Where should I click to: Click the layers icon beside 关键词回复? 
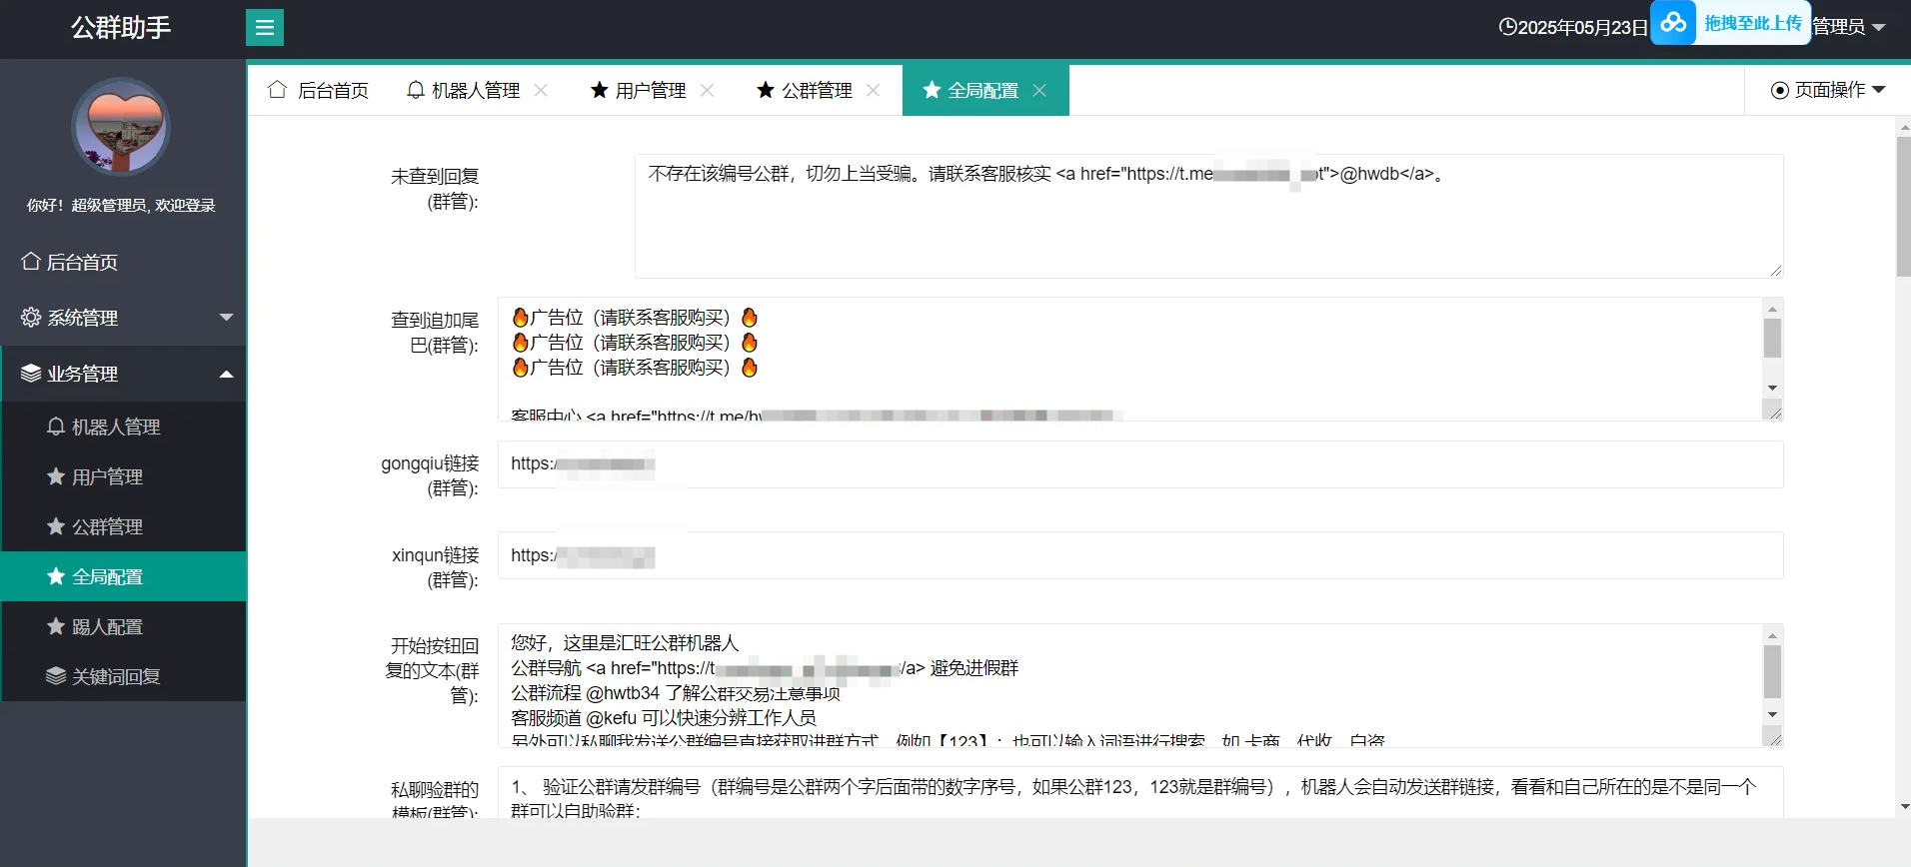click(x=56, y=676)
